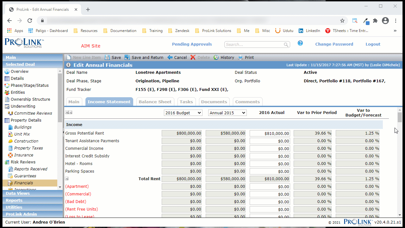Expand the Data Views sidebar section
Viewport: 405px width, 228px height.
[33, 193]
